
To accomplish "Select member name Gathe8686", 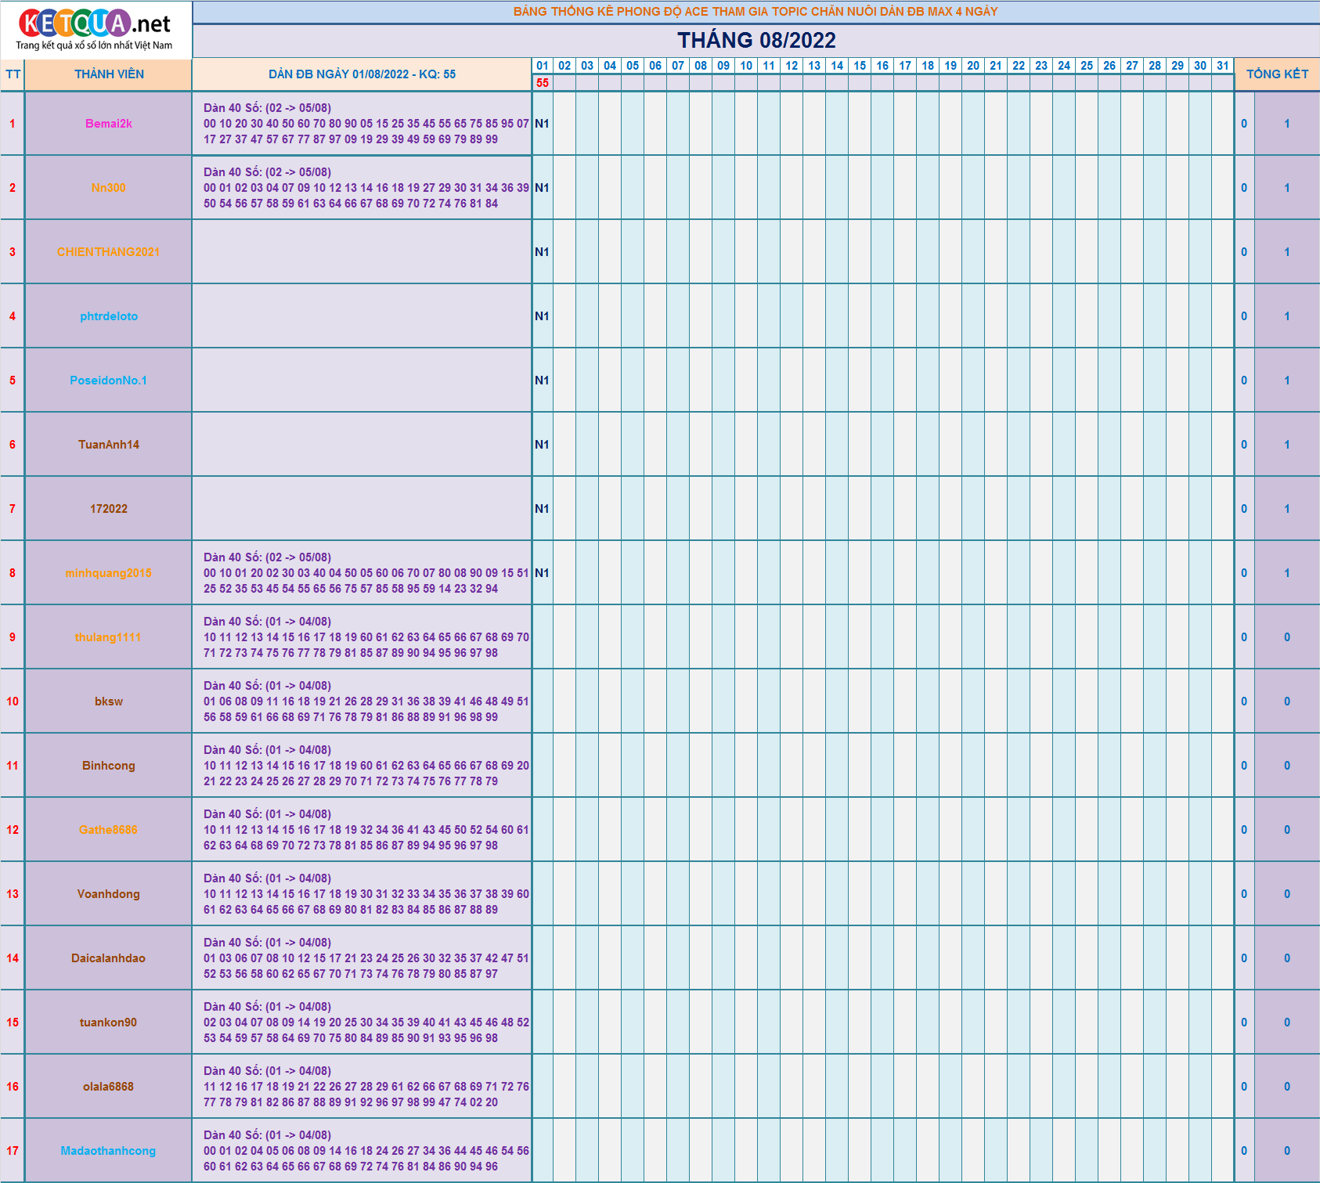I will pyautogui.click(x=108, y=830).
